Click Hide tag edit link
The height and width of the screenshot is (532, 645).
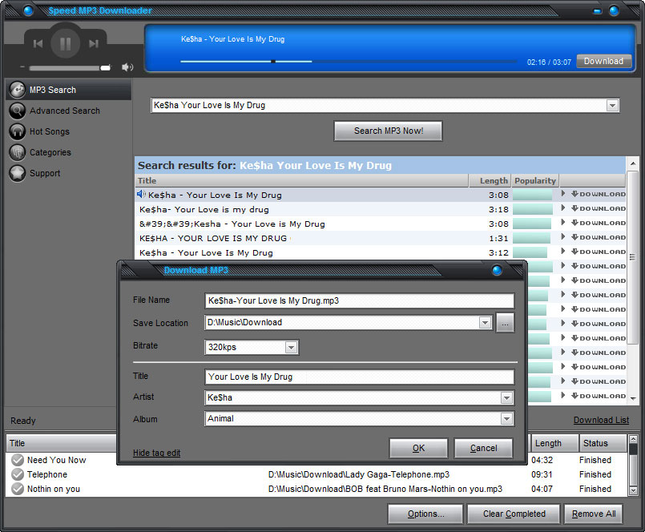156,453
